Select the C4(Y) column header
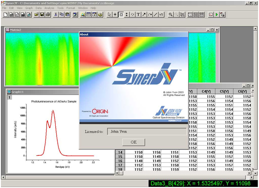The height and width of the screenshot is (188, 259). point(206,91)
